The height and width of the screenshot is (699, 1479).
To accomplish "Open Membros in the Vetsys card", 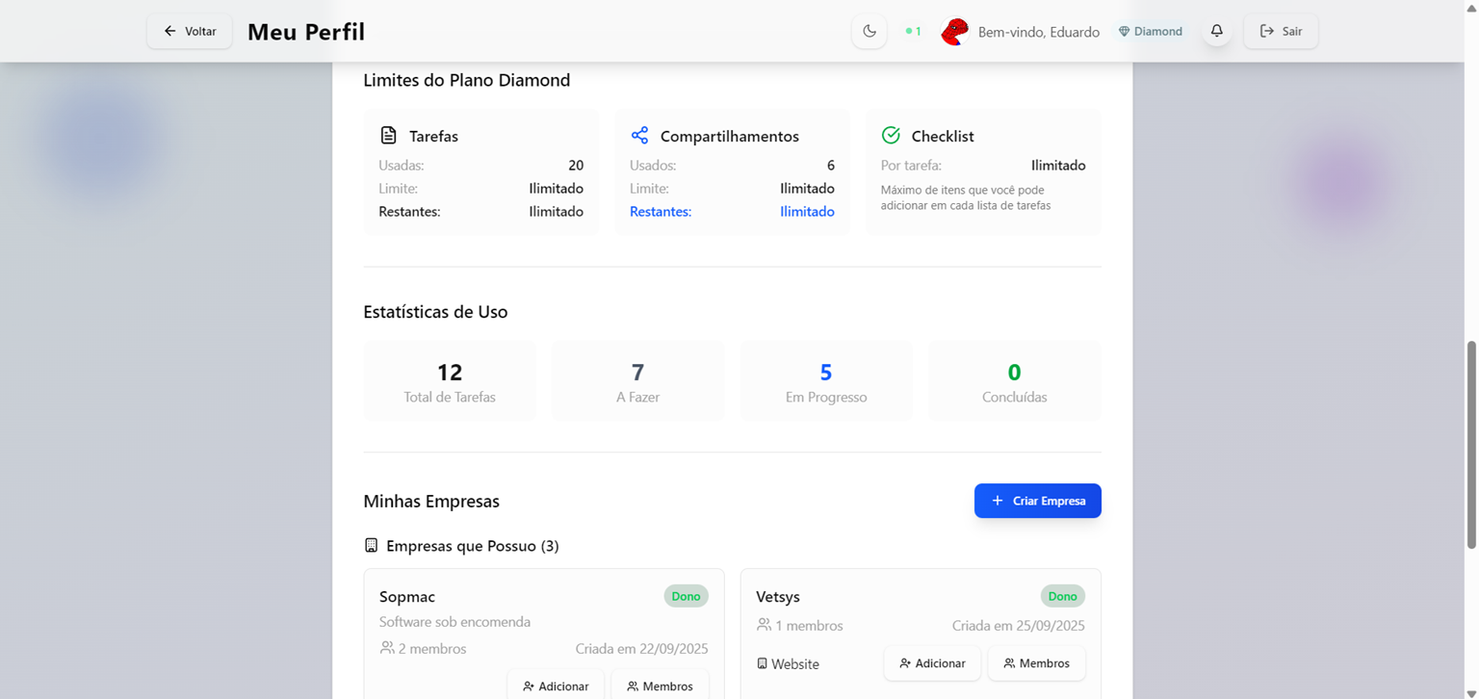I will click(x=1036, y=663).
